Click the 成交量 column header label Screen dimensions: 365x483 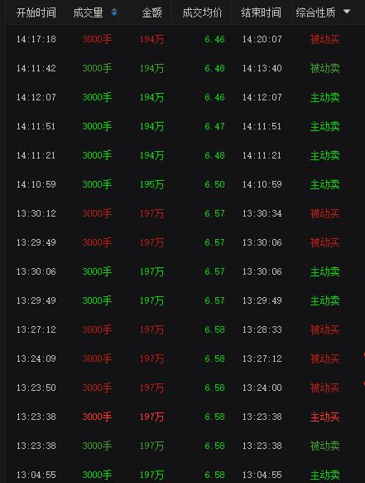click(88, 12)
